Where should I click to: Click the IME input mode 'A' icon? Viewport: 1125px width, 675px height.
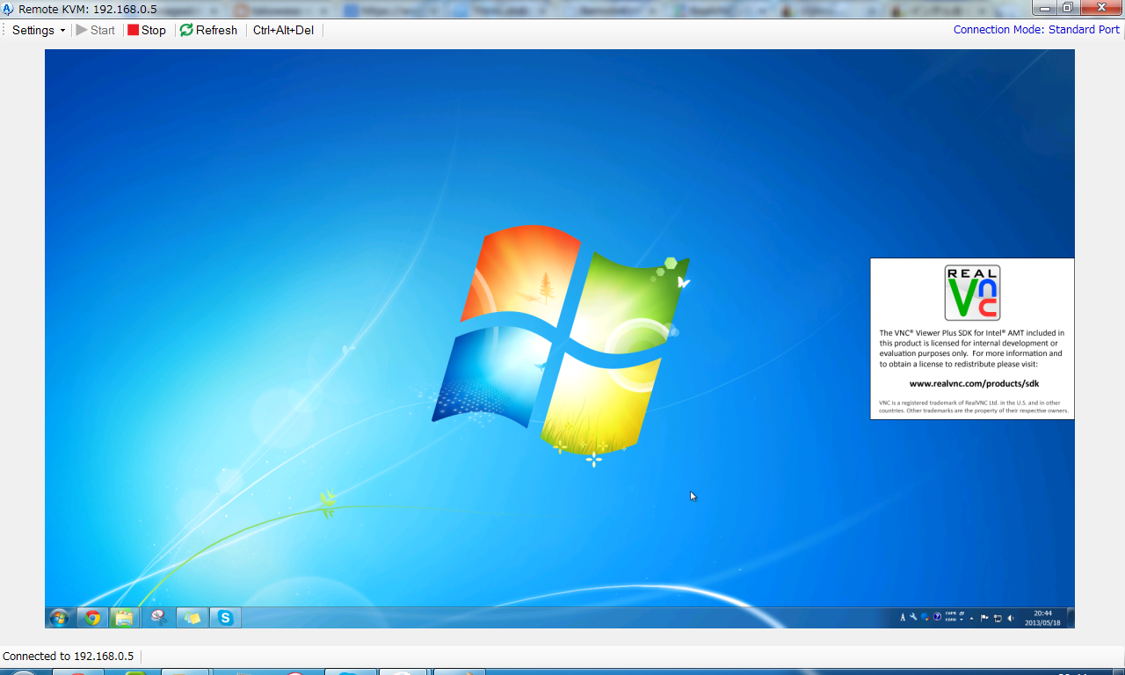[x=903, y=618]
